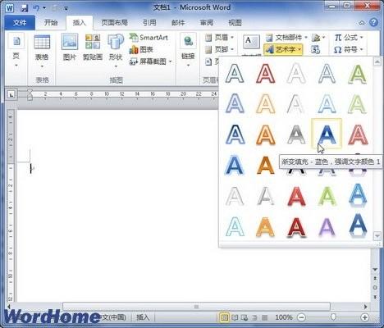Switch to the 页面布局 tab

115,23
